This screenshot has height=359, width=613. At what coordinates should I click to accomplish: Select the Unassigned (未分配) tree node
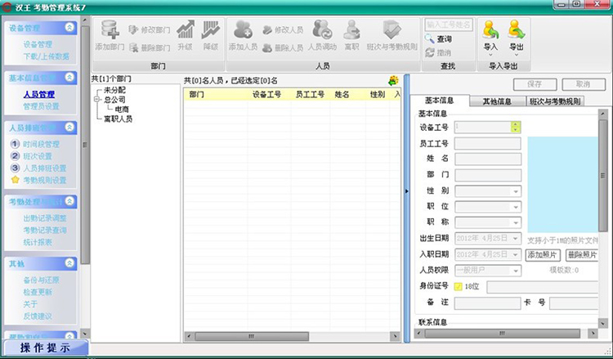pyautogui.click(x=114, y=90)
